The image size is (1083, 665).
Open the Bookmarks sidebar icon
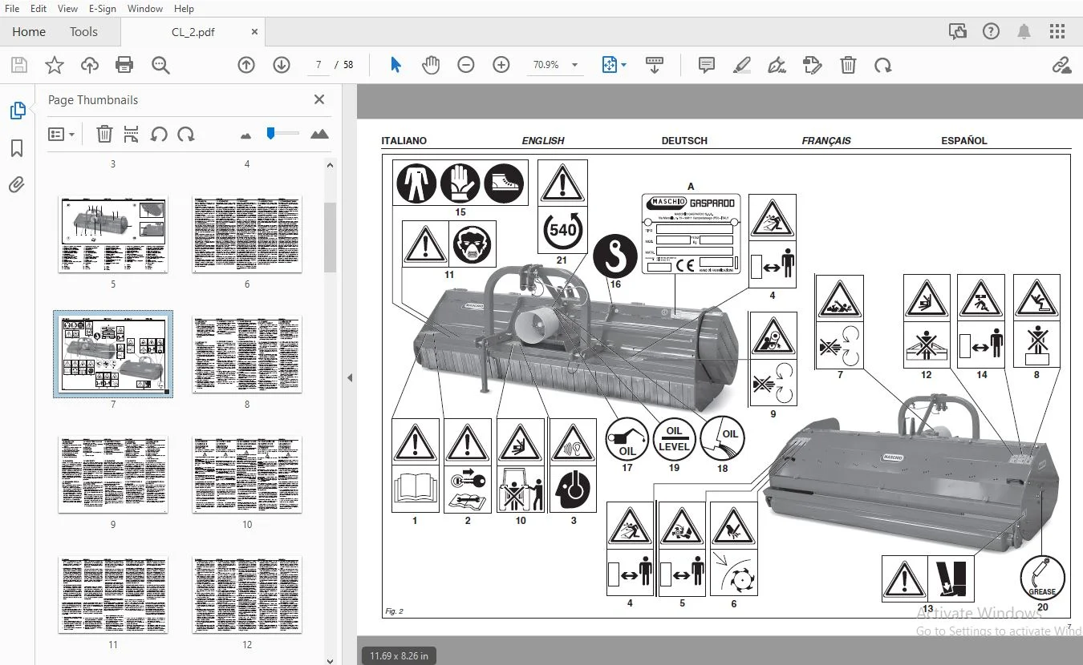point(17,148)
